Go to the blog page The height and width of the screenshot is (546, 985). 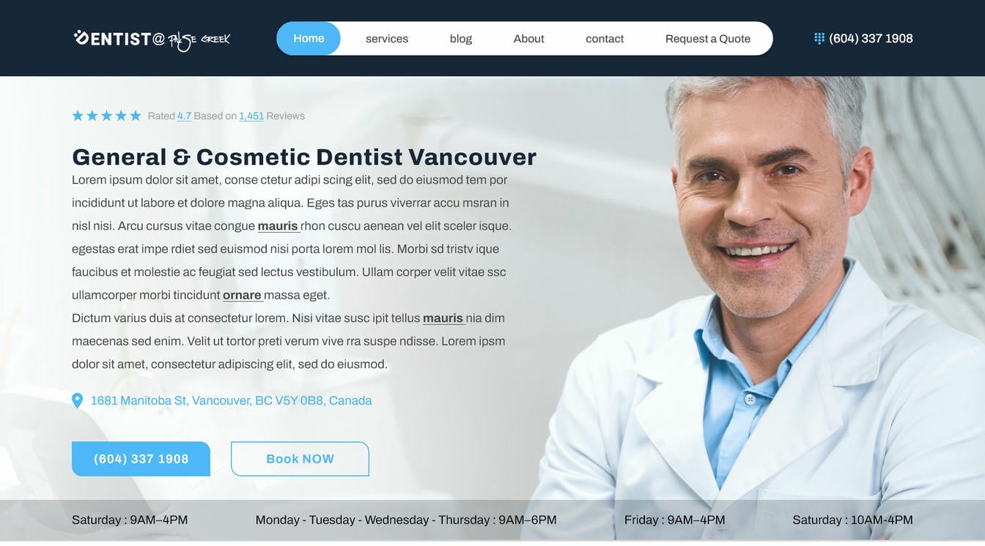pyautogui.click(x=461, y=39)
